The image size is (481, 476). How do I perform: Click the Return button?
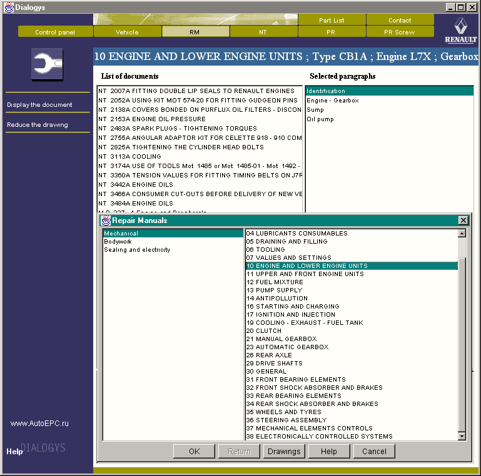coord(240,451)
